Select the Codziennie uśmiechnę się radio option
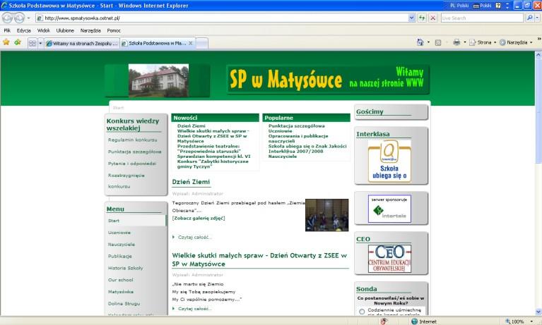542x325 pixels. click(362, 312)
